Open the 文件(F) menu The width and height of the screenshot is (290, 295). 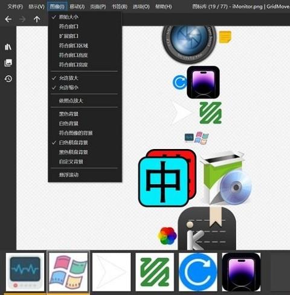pyautogui.click(x=15, y=7)
